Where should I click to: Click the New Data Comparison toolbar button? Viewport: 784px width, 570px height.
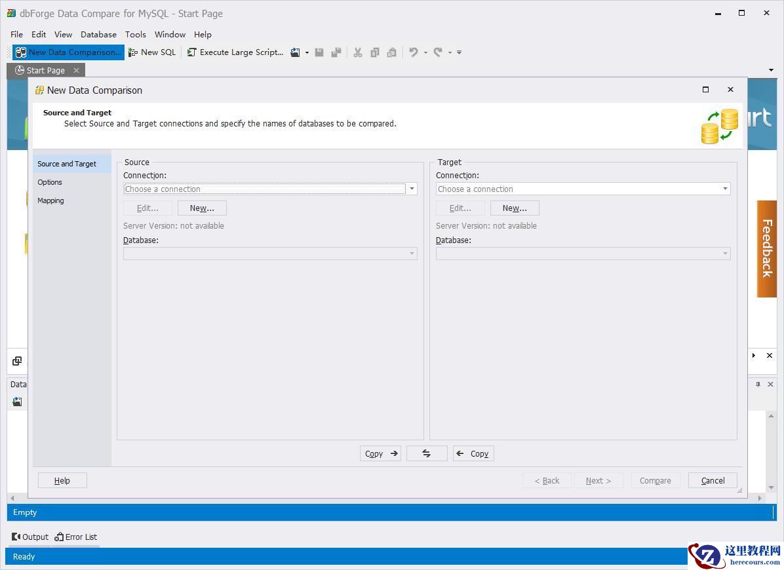pyautogui.click(x=68, y=52)
